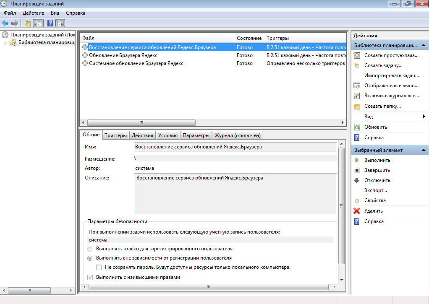Switch to the 'Триггеры' tab
Viewport: 429px width, 304px height.
(x=115, y=135)
